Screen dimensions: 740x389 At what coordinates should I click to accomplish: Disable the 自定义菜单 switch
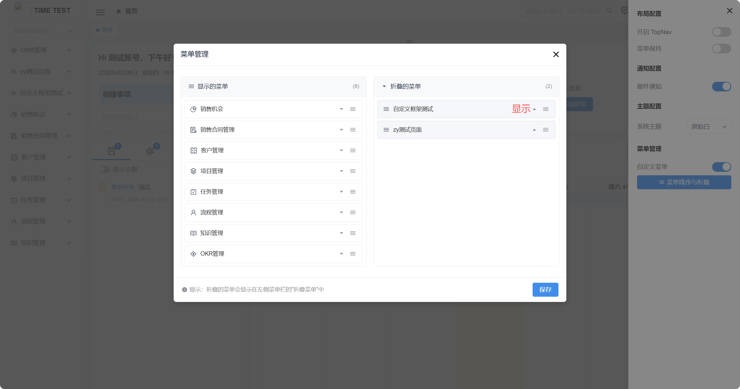(721, 167)
